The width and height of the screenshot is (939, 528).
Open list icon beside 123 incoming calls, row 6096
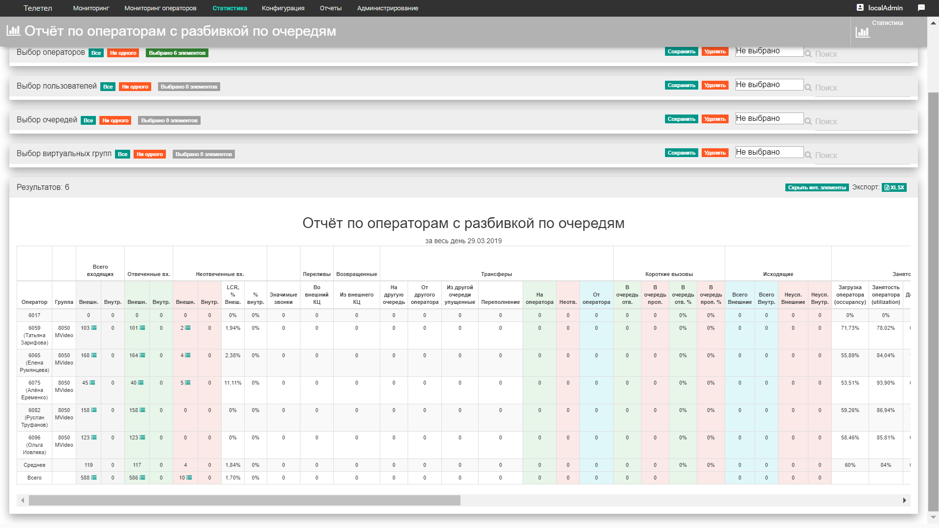(94, 437)
